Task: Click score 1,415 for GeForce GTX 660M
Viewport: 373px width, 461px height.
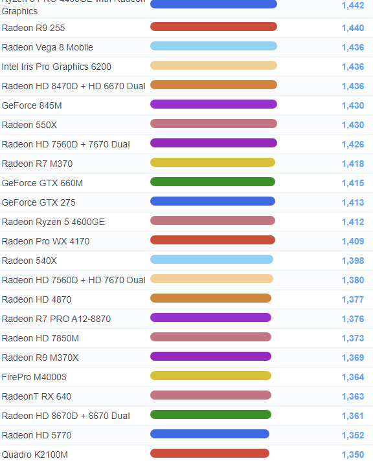Action: coord(353,183)
